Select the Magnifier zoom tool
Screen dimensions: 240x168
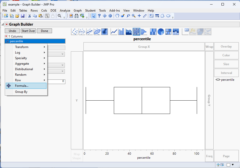(134, 16)
